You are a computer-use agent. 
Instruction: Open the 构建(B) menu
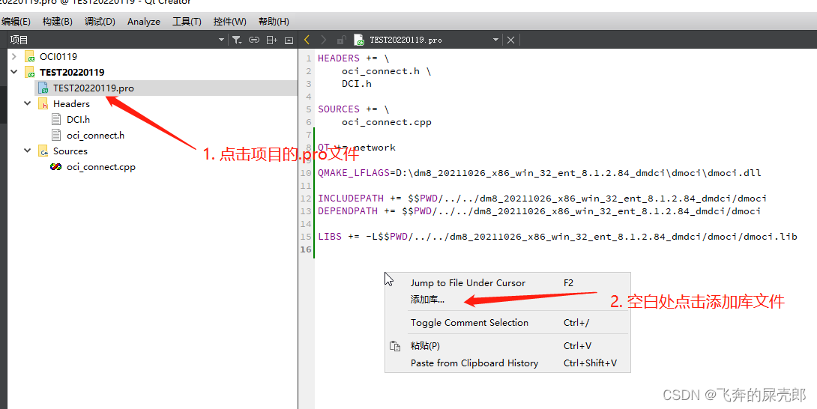[x=57, y=22]
